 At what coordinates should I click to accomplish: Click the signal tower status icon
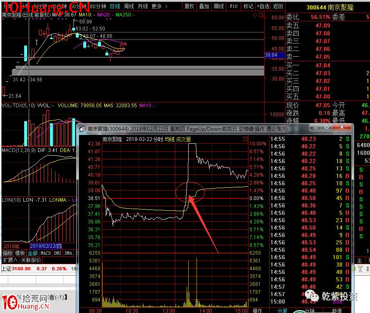pos(360,269)
